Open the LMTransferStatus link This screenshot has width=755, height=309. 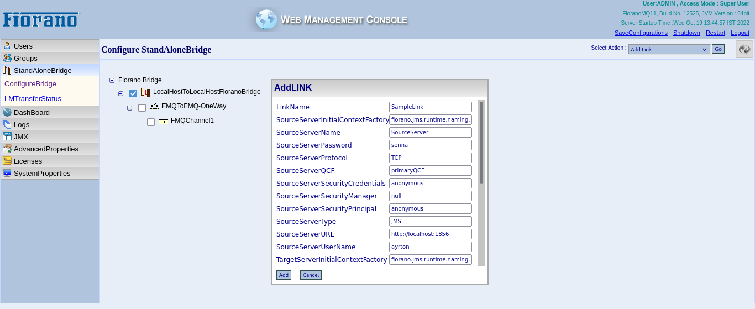(33, 99)
